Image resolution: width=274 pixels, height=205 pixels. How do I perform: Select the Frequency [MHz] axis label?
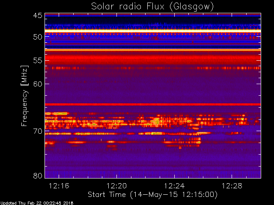(24, 96)
